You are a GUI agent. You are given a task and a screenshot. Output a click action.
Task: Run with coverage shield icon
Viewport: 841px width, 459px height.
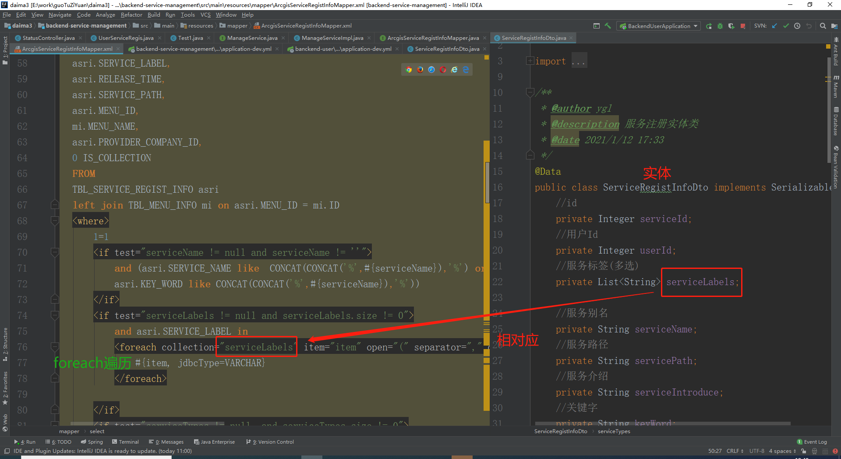(731, 26)
